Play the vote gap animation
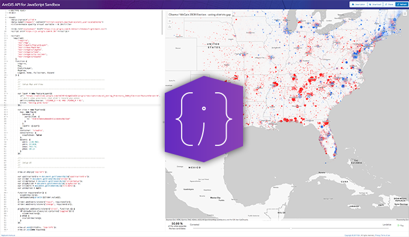 coord(400,225)
